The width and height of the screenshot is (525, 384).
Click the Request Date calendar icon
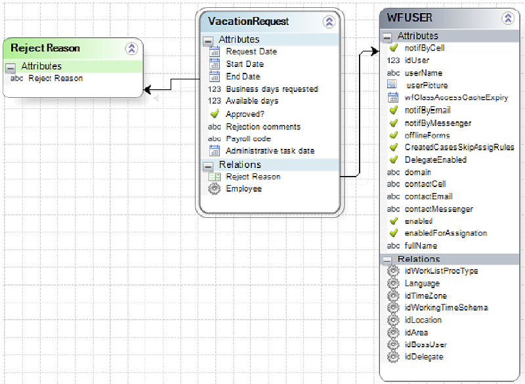click(x=215, y=51)
